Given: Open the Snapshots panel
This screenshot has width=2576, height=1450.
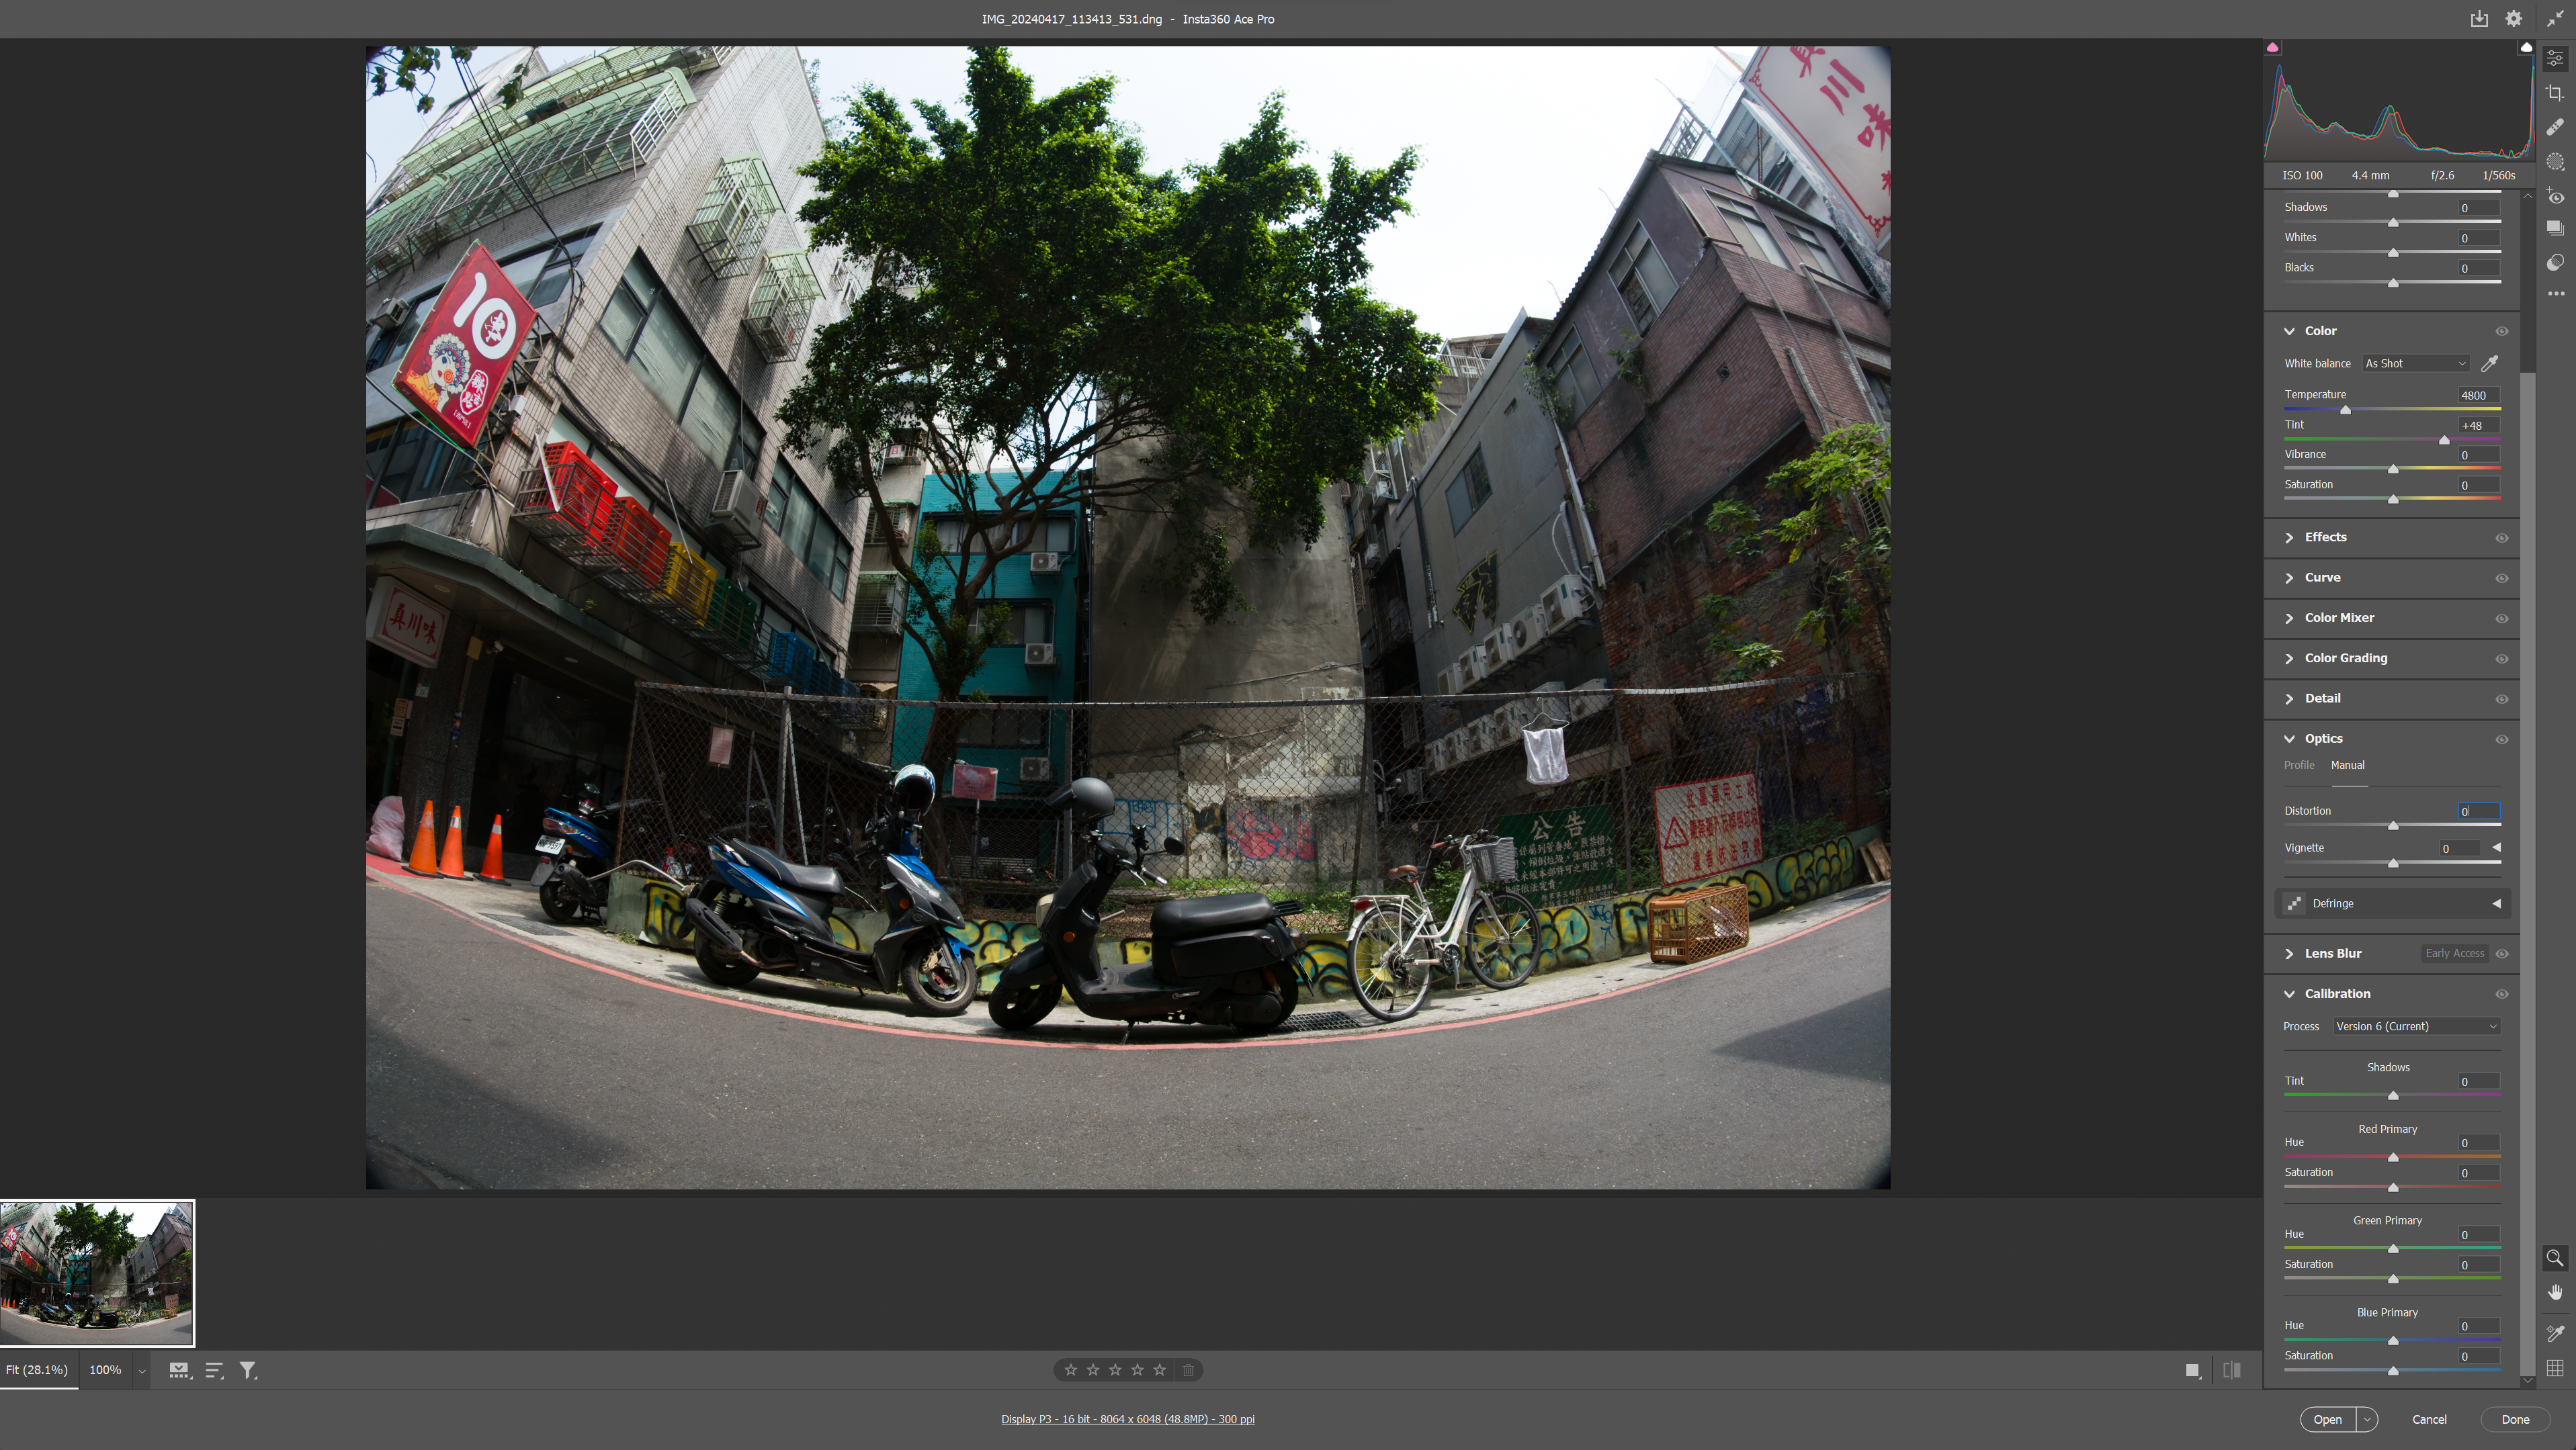Looking at the screenshot, I should point(2555,228).
